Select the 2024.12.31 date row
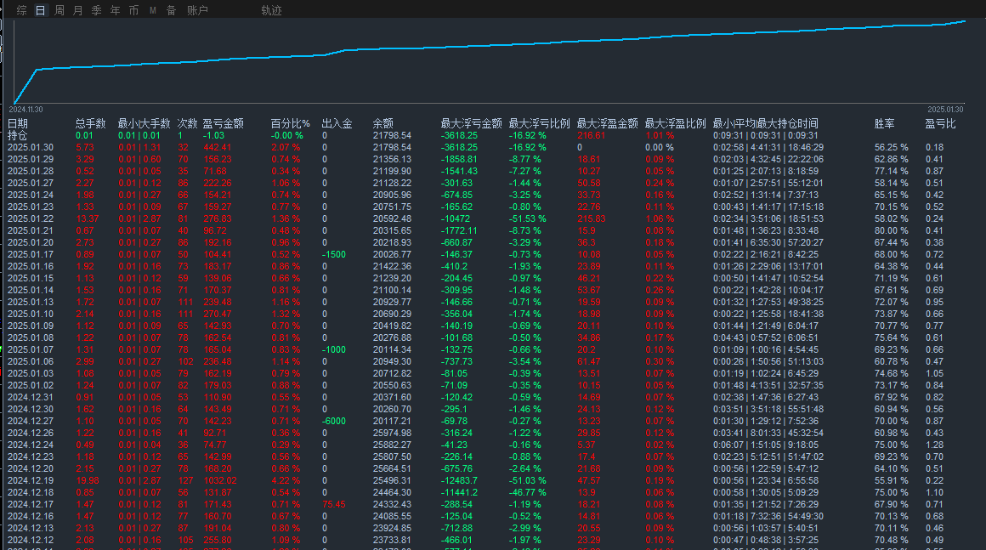Screen dimensions: 986x550 (x=31, y=397)
